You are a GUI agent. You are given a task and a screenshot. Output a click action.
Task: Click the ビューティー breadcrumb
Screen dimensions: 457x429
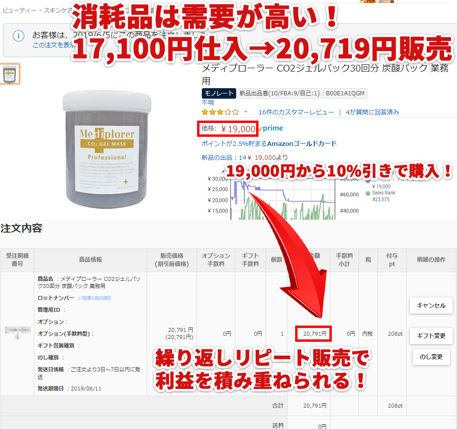click(20, 10)
